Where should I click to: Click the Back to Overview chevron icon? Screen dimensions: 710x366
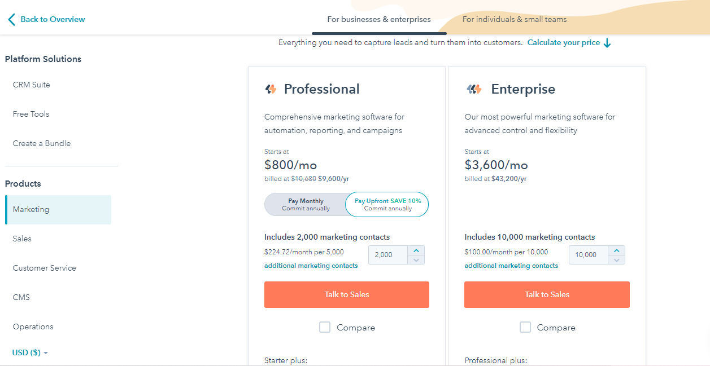point(11,20)
